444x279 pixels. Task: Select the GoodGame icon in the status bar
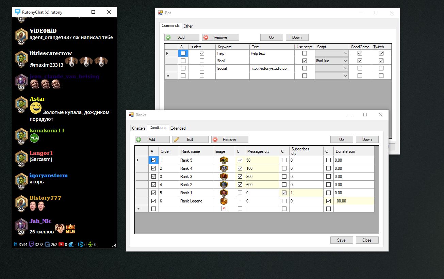(x=47, y=244)
